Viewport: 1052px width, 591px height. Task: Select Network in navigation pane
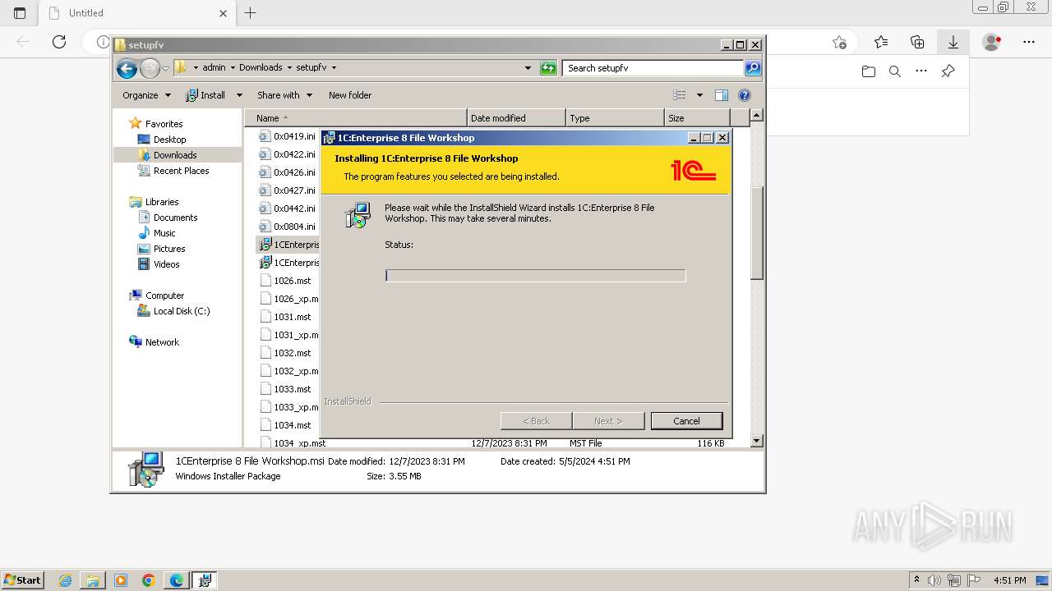[162, 342]
